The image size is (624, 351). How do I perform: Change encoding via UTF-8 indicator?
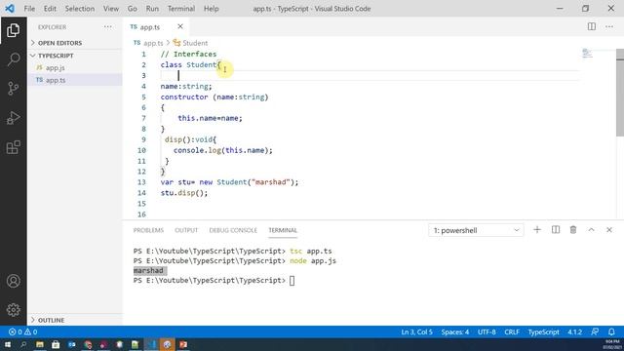pyautogui.click(x=487, y=331)
